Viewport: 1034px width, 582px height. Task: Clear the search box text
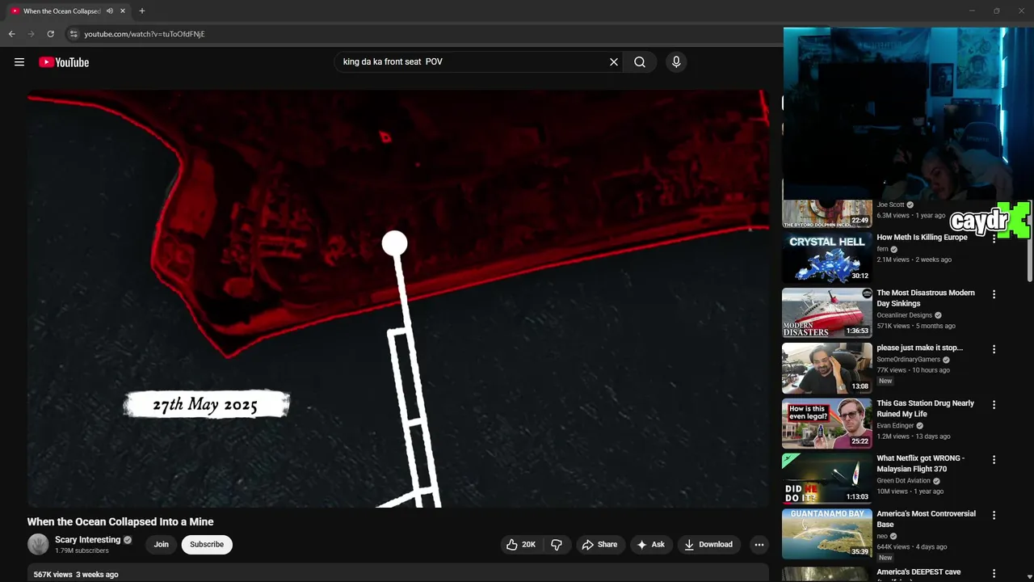pyautogui.click(x=614, y=62)
